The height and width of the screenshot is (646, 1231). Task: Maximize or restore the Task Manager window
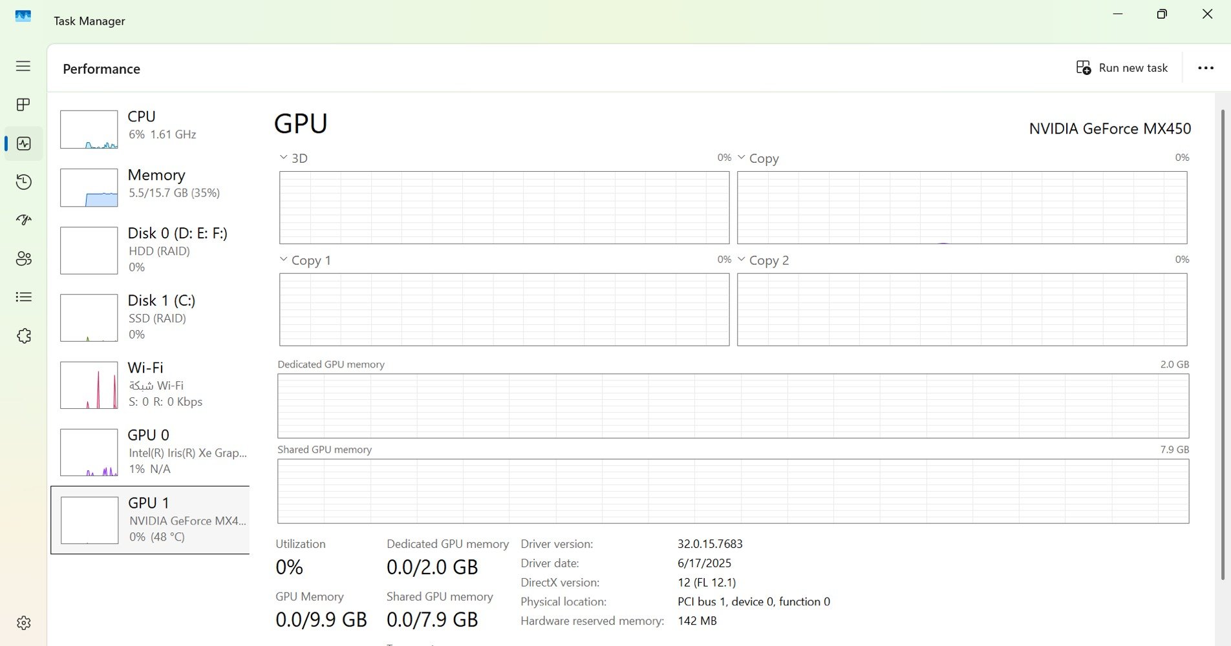click(1162, 14)
